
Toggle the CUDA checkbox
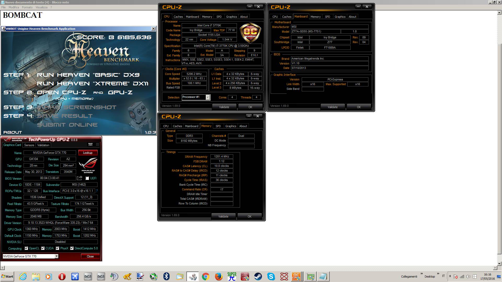(43, 248)
